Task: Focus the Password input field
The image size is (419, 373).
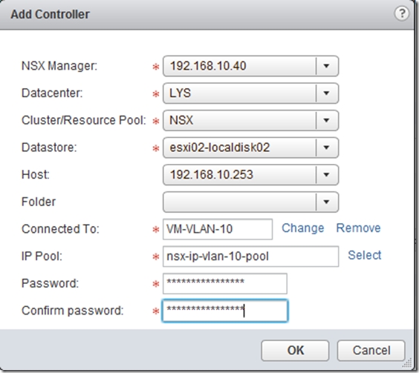Action: pos(225,283)
